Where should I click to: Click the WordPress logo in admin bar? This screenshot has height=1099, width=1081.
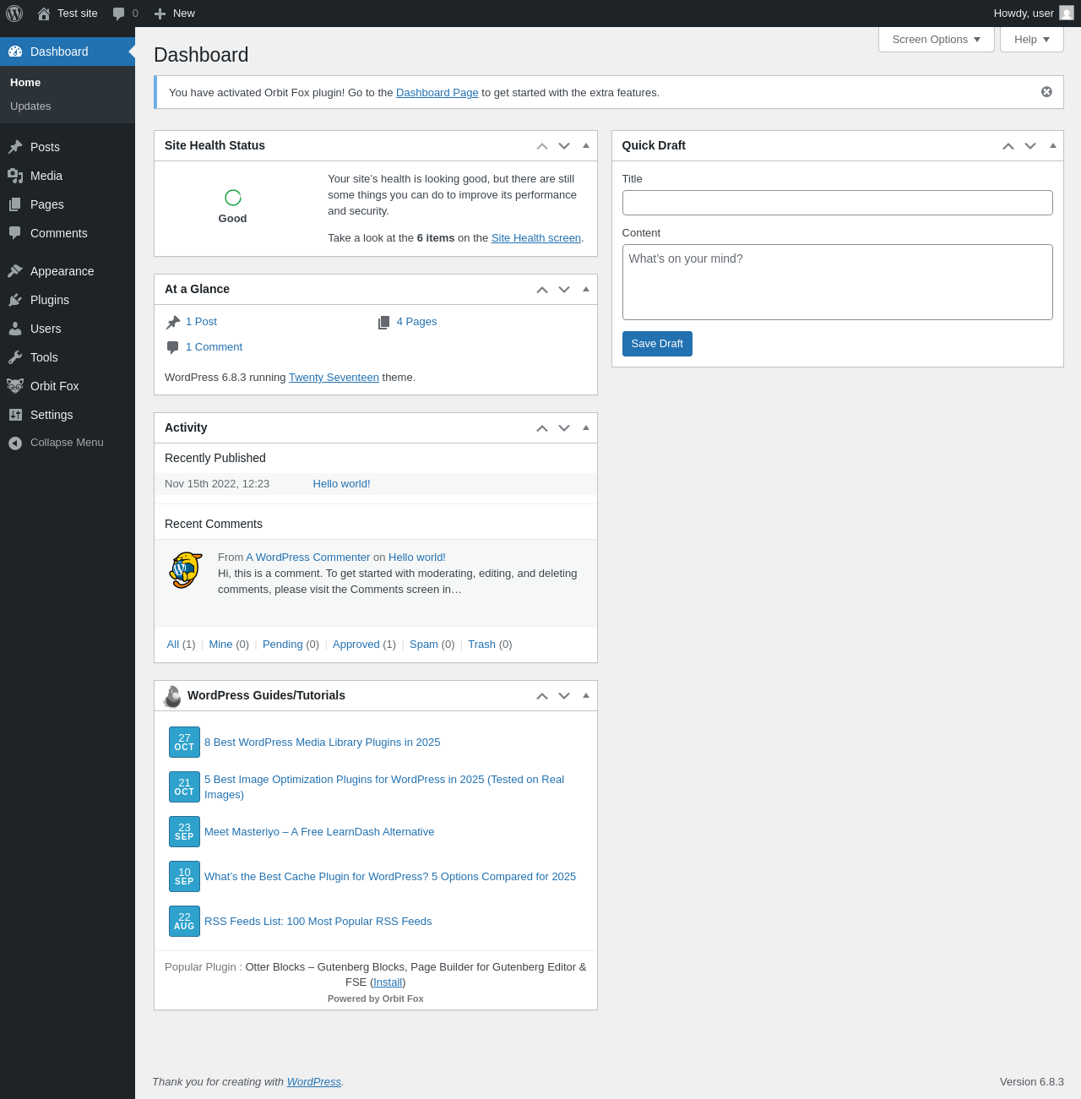pyautogui.click(x=14, y=14)
